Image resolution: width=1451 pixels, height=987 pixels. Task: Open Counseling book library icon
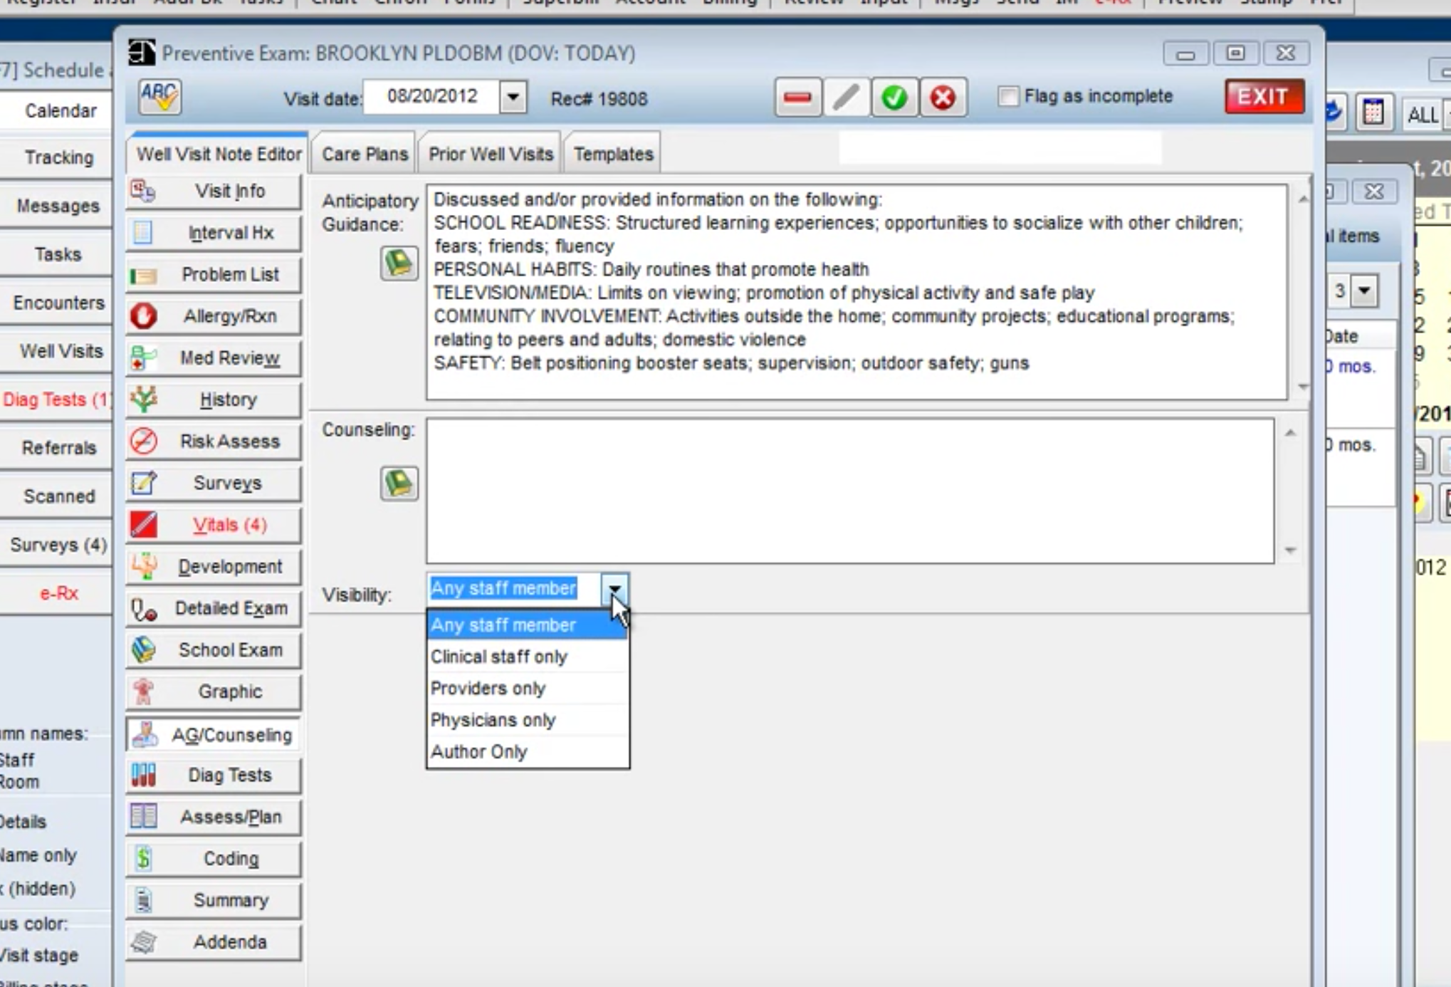point(398,483)
